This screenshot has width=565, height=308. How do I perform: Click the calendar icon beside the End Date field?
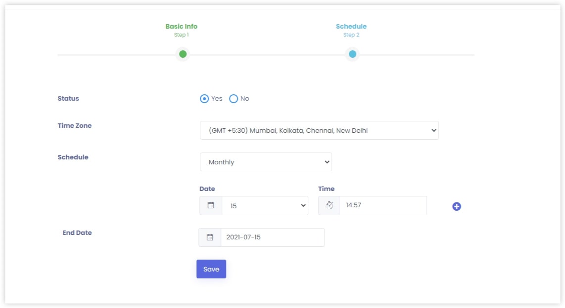[x=210, y=237]
